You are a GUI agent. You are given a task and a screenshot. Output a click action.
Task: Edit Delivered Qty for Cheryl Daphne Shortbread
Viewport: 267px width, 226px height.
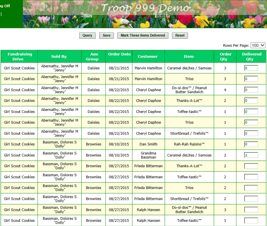[251, 133]
